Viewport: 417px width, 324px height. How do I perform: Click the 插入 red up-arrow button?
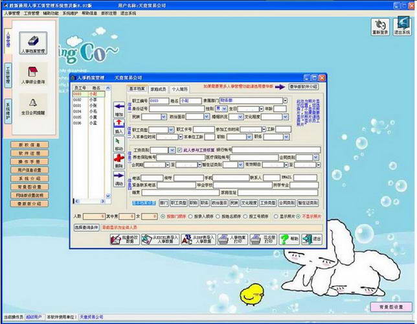(119, 126)
